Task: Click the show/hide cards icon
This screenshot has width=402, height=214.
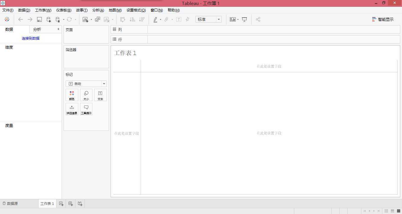Action: [x=233, y=19]
